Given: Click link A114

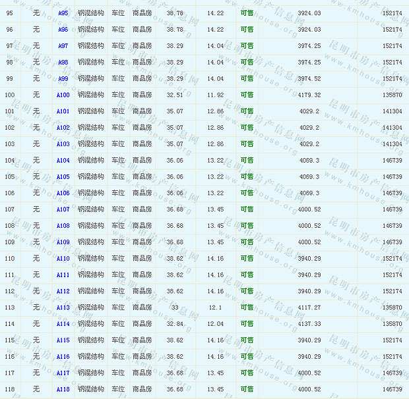Looking at the screenshot, I should (x=63, y=324).
